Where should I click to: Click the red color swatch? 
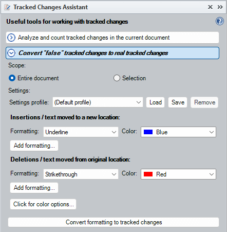148,174
